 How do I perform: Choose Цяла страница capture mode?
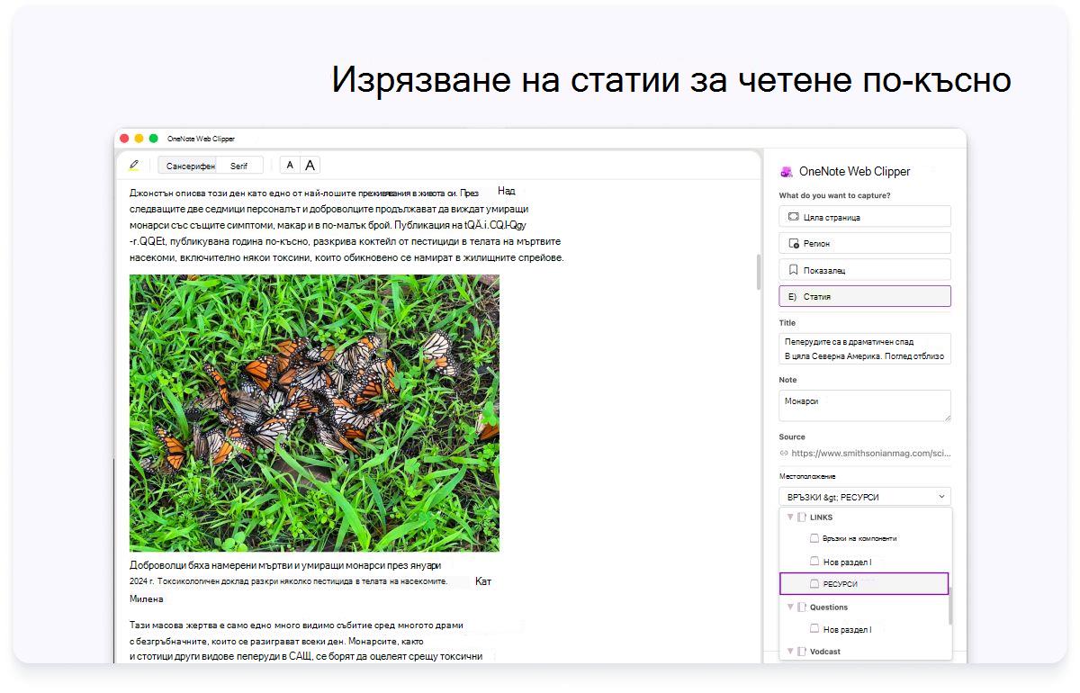pos(865,217)
